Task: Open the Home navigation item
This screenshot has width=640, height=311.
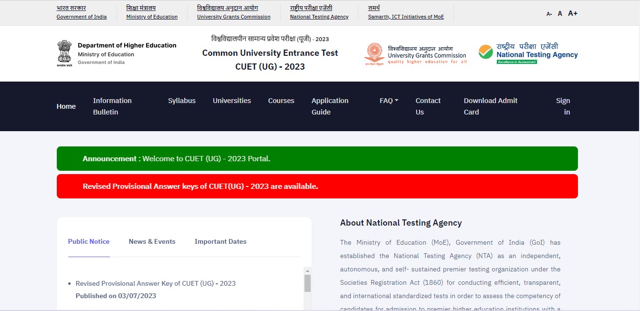Action: (x=66, y=106)
